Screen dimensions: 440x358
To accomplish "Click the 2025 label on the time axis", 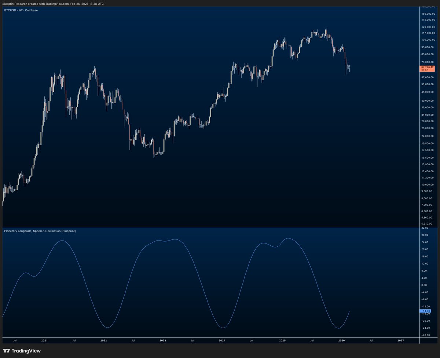I will (x=282, y=340).
